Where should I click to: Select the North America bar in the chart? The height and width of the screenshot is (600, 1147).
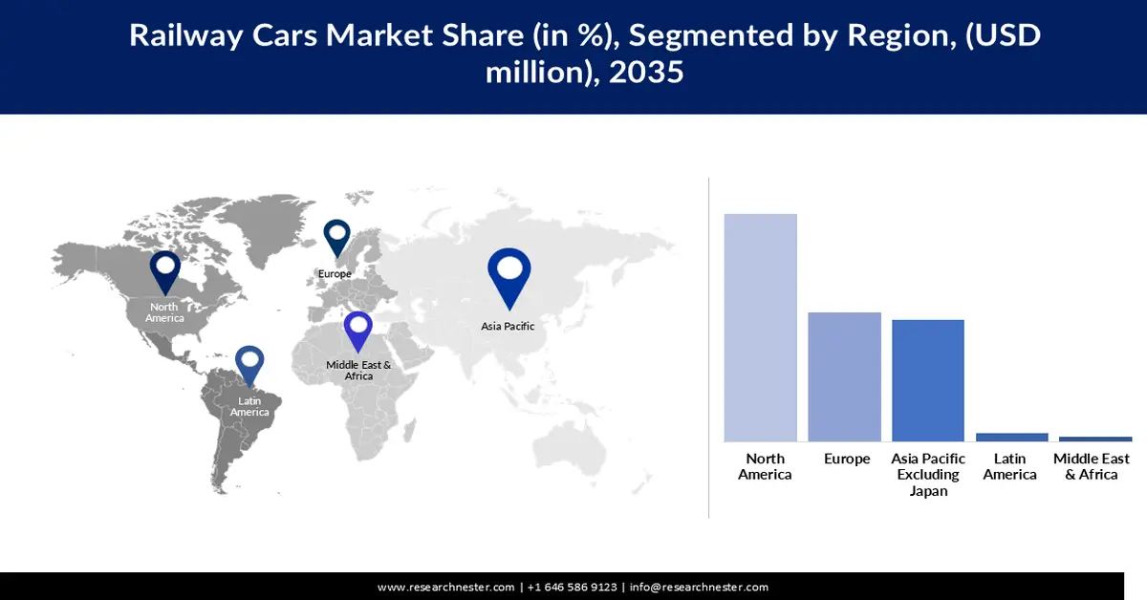761,325
